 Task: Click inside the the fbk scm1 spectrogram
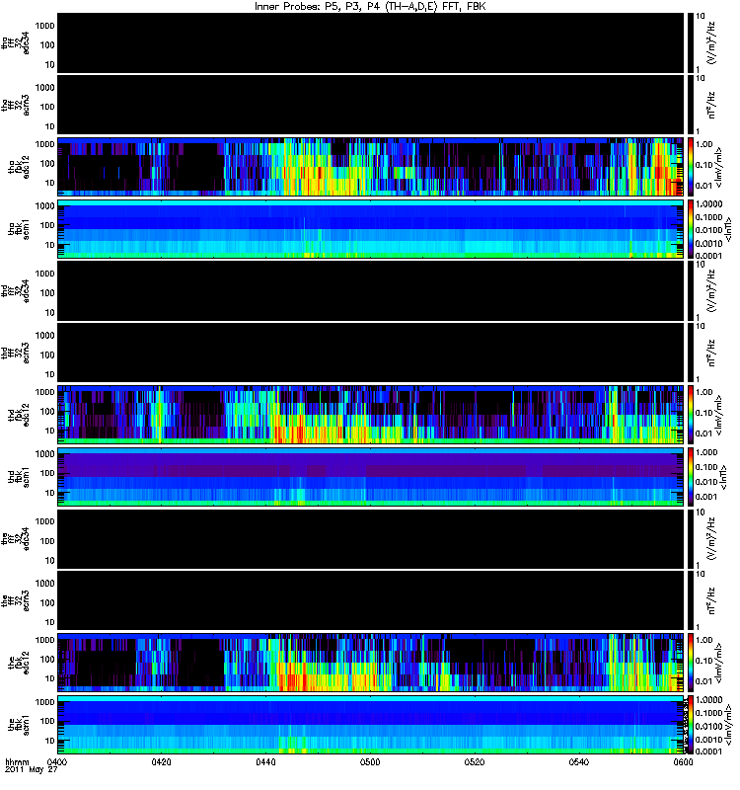tap(371, 725)
